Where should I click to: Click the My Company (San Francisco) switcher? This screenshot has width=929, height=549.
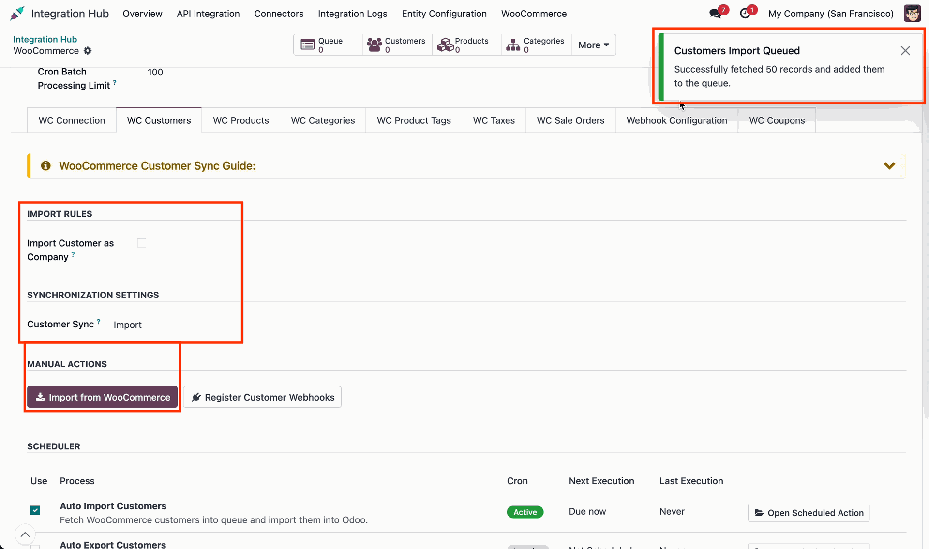[x=831, y=14]
